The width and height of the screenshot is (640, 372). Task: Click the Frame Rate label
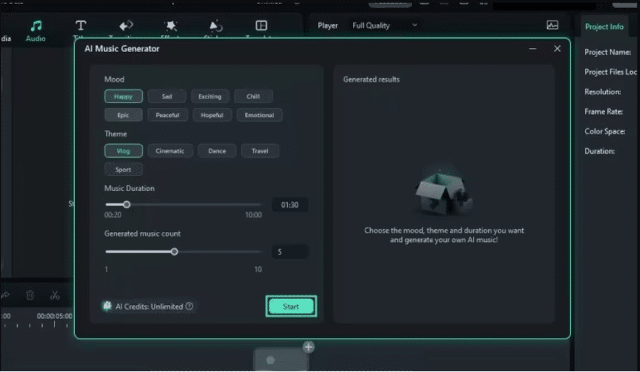point(603,112)
